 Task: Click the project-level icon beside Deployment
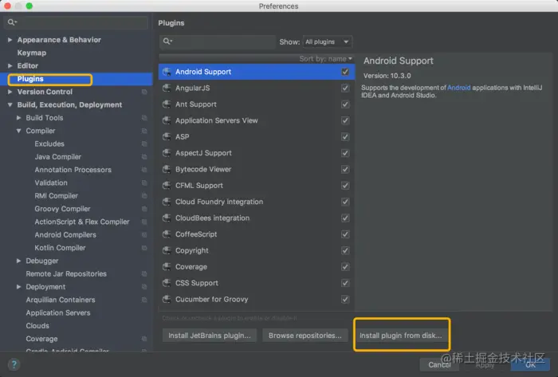point(144,287)
